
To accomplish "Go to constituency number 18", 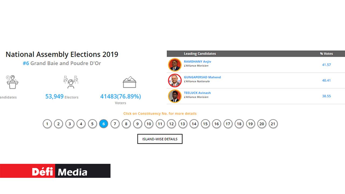I will 239,124.
